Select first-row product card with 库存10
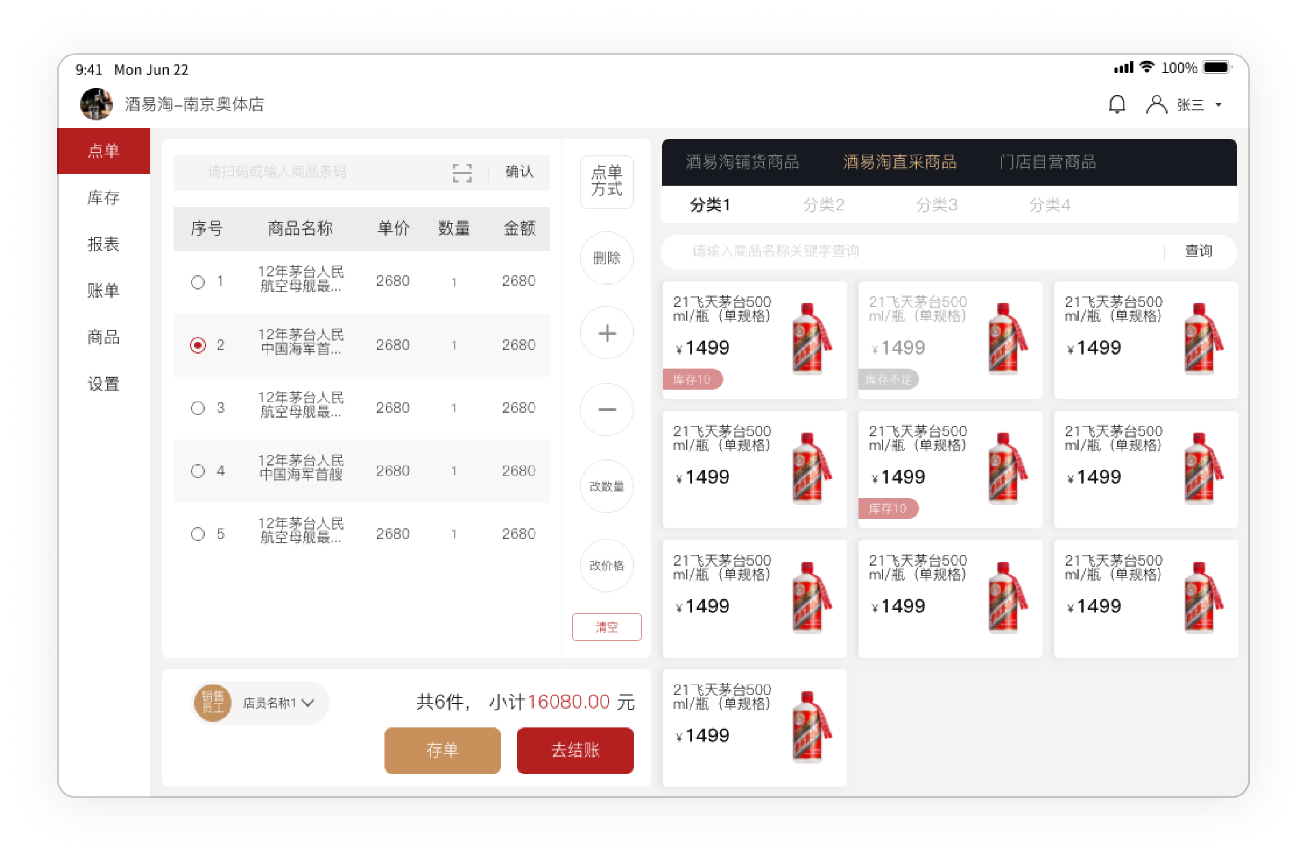Viewport: 1307px width, 859px height. point(755,340)
